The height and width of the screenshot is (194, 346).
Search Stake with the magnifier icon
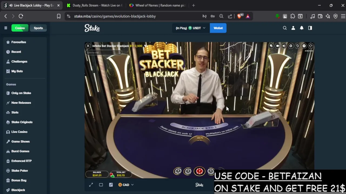click(285, 28)
